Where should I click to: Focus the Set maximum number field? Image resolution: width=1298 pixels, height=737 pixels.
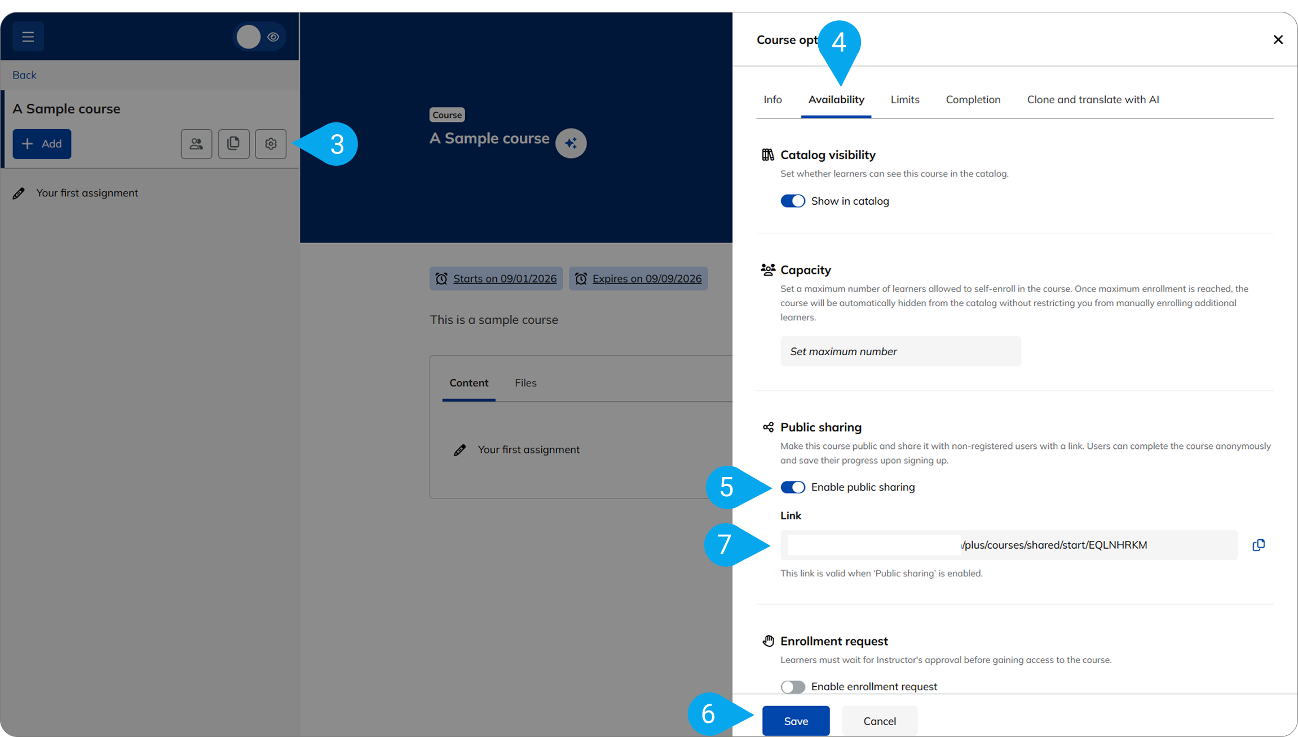(x=900, y=351)
